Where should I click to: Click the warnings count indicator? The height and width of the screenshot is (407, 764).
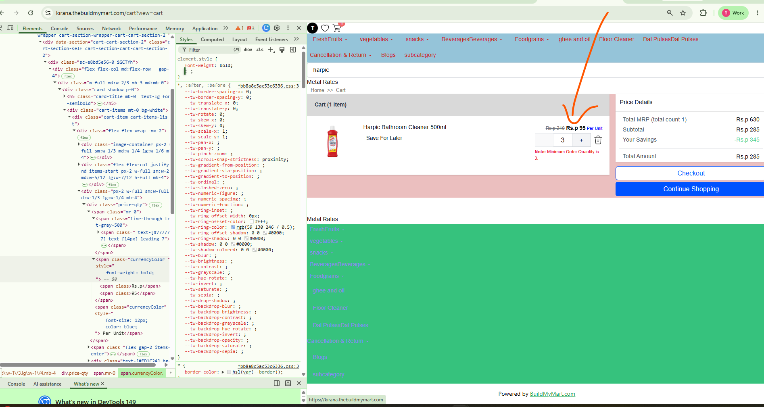(x=240, y=28)
